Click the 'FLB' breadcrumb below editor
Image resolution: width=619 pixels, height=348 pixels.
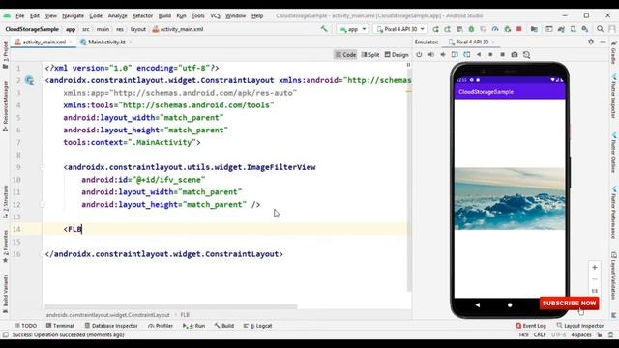tap(185, 315)
